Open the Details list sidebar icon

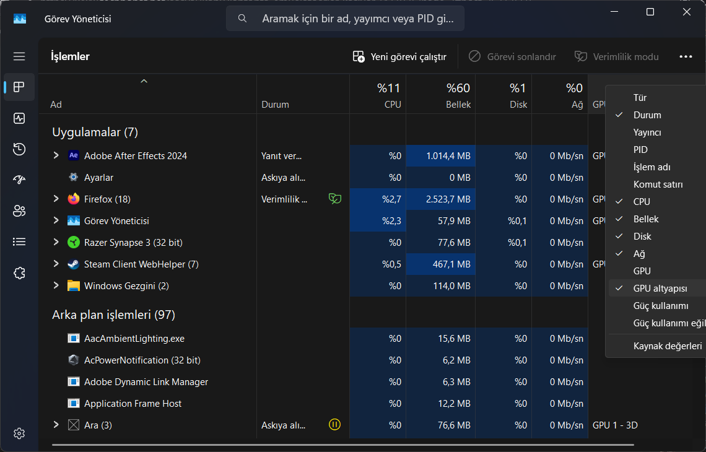coord(19,241)
